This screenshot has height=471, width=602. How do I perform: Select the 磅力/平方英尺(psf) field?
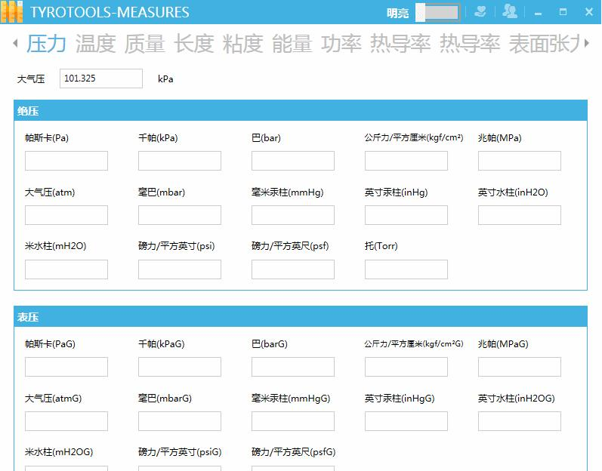coord(293,269)
